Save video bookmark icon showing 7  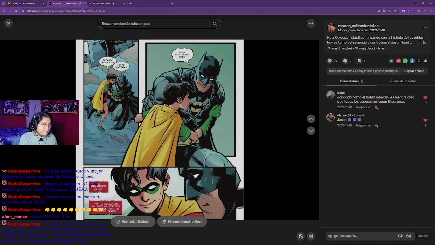tap(359, 61)
